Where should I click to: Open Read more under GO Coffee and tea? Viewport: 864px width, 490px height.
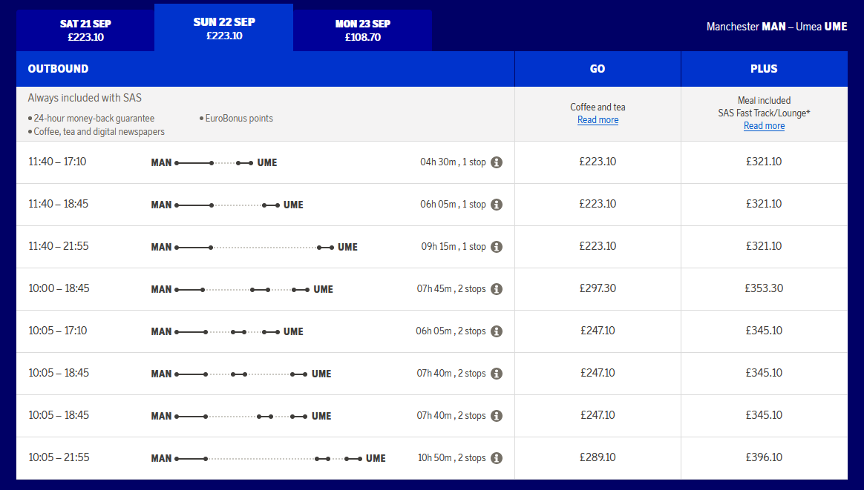pyautogui.click(x=598, y=120)
